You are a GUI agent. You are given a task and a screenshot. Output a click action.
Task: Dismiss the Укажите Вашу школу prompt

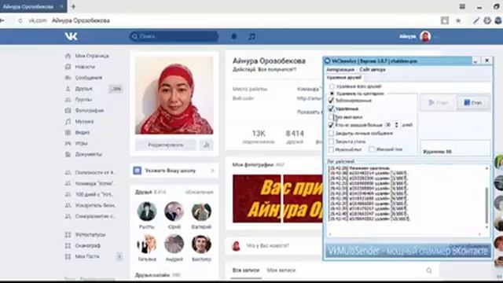tap(212, 171)
